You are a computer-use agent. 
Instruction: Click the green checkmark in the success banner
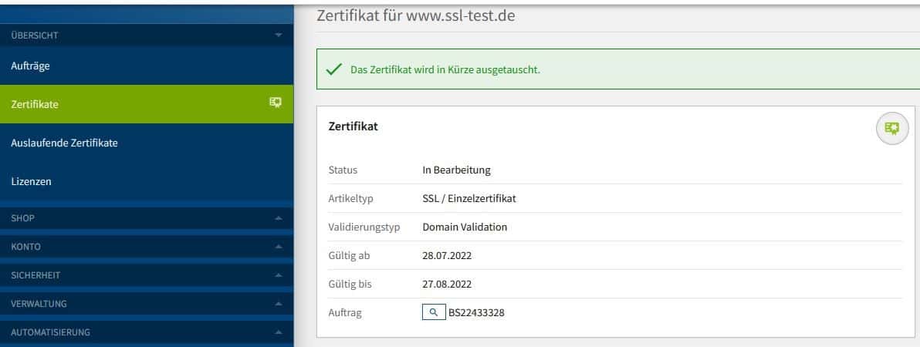pyautogui.click(x=333, y=69)
